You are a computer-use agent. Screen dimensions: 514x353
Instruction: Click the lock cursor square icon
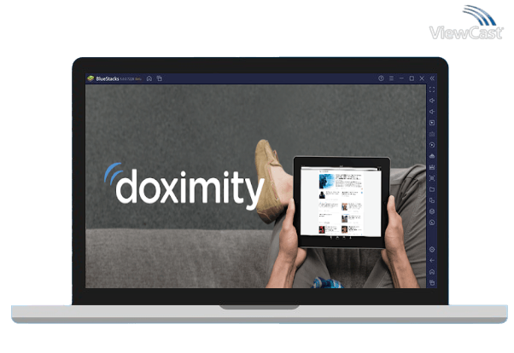click(432, 123)
